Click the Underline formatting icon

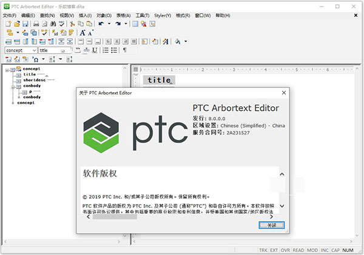tap(95, 50)
